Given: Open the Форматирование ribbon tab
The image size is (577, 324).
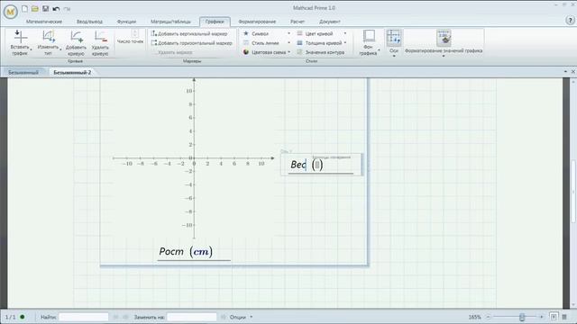Looking at the screenshot, I should (x=257, y=22).
